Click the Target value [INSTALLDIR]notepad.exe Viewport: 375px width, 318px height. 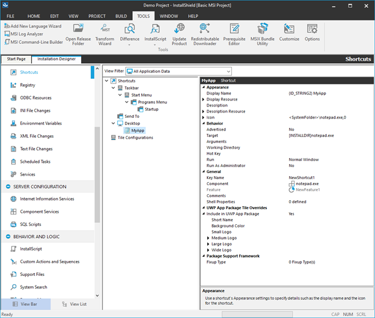[x=311, y=136]
